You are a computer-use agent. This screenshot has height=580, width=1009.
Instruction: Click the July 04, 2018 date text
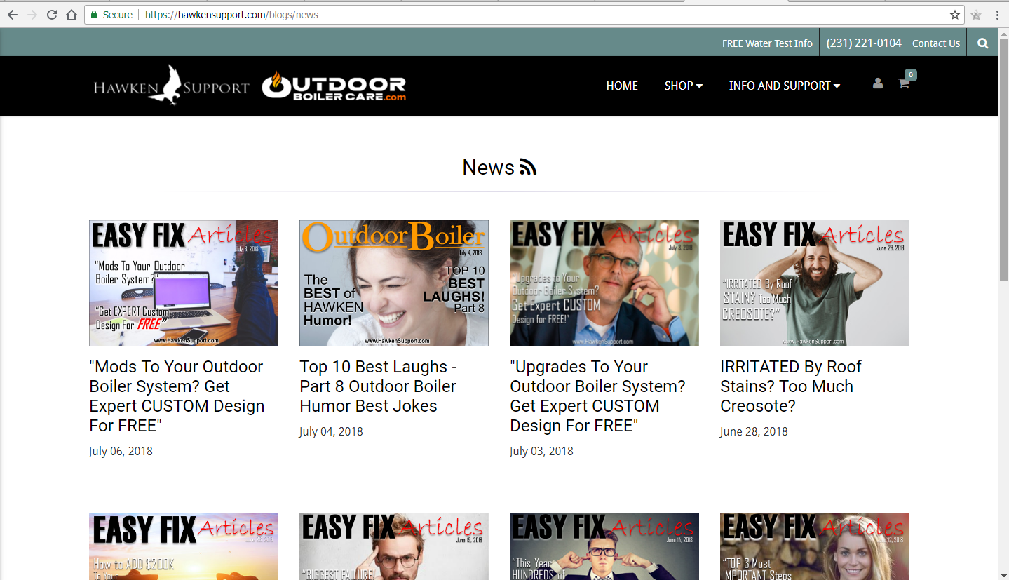point(331,431)
